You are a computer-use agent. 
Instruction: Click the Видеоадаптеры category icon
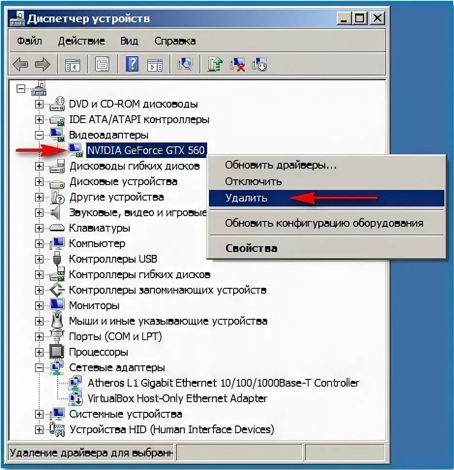(x=57, y=135)
